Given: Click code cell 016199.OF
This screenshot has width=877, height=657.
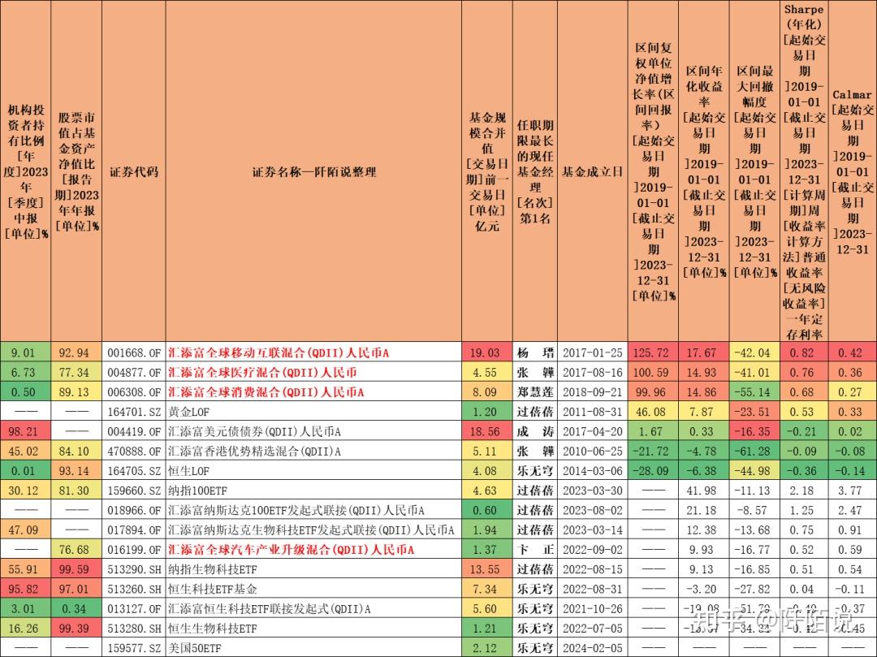Looking at the screenshot, I should tap(134, 550).
